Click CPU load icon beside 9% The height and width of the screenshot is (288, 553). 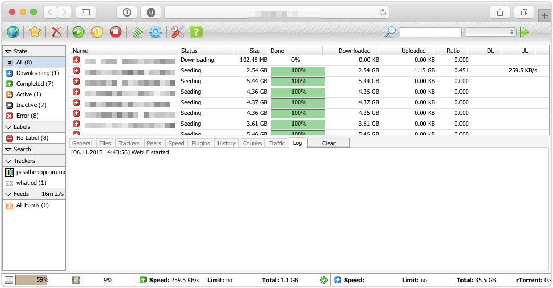click(x=76, y=280)
